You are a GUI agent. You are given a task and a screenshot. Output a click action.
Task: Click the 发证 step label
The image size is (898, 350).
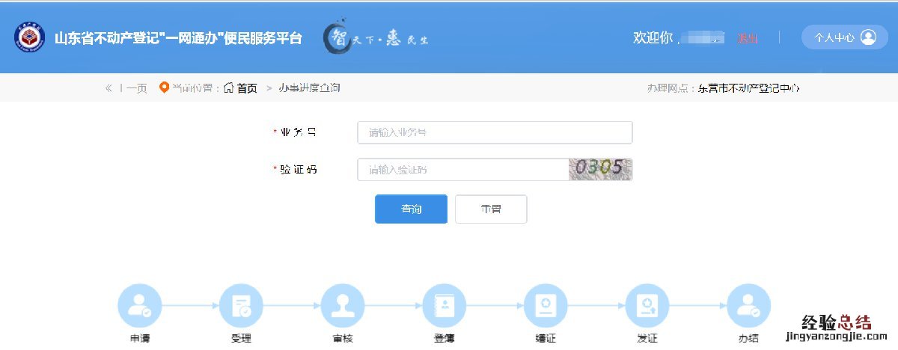click(647, 339)
